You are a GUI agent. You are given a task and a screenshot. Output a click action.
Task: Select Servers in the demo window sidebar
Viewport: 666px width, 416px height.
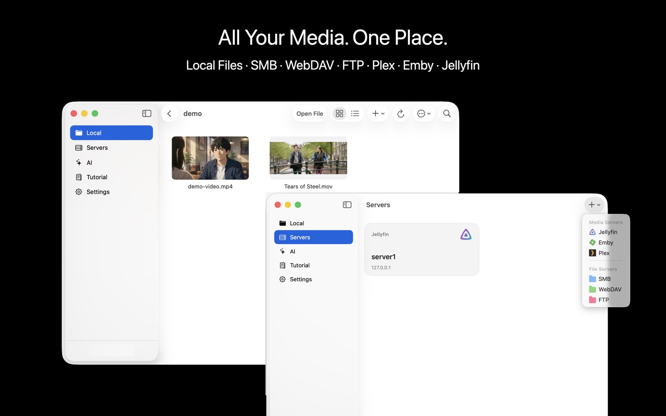111,147
